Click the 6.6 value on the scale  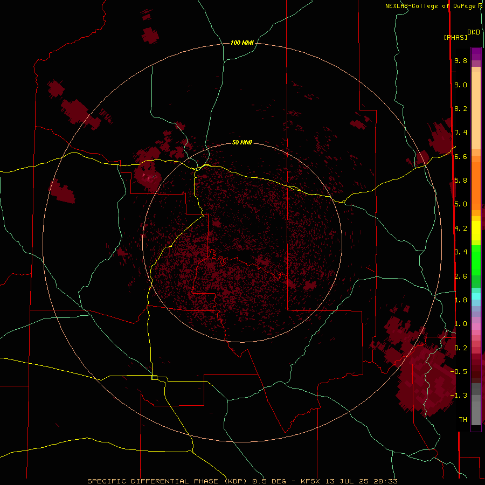461,156
